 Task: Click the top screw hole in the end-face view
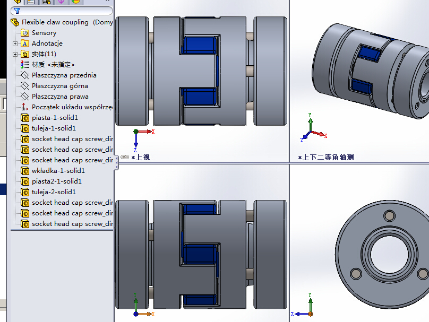tap(389, 216)
